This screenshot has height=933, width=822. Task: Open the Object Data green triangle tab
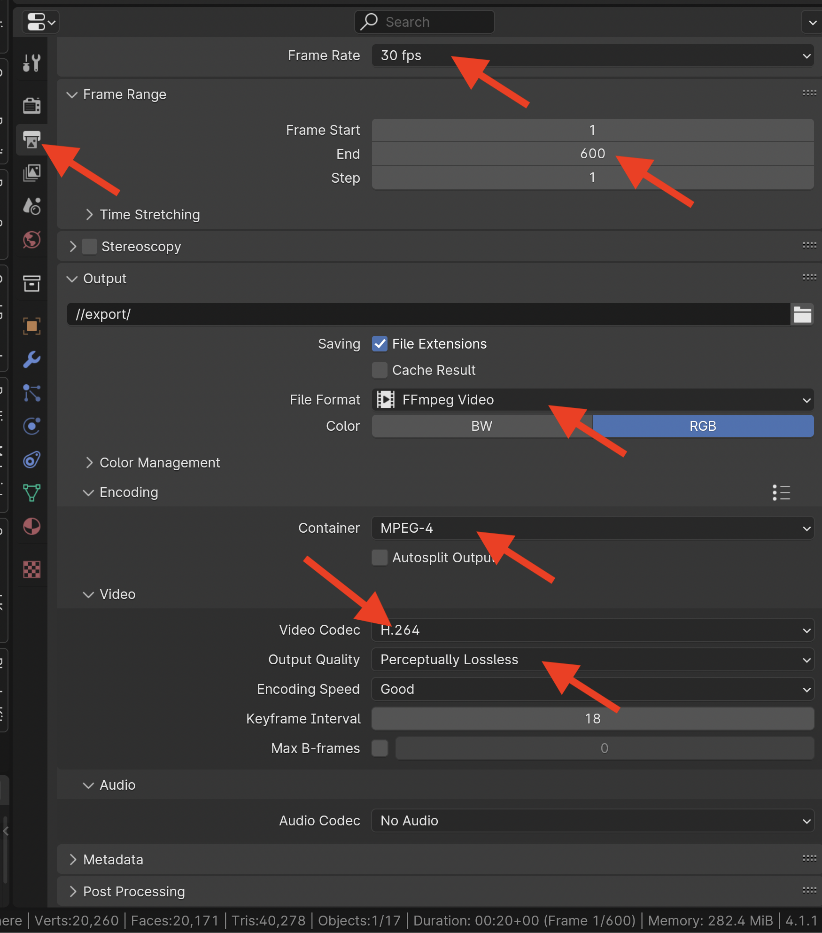click(31, 493)
